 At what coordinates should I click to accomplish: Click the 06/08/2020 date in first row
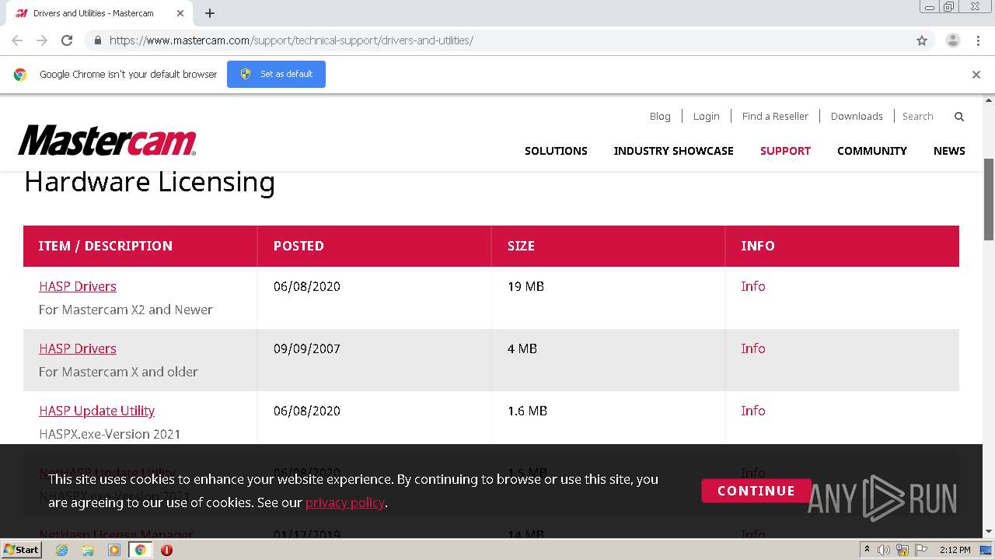[x=307, y=286]
